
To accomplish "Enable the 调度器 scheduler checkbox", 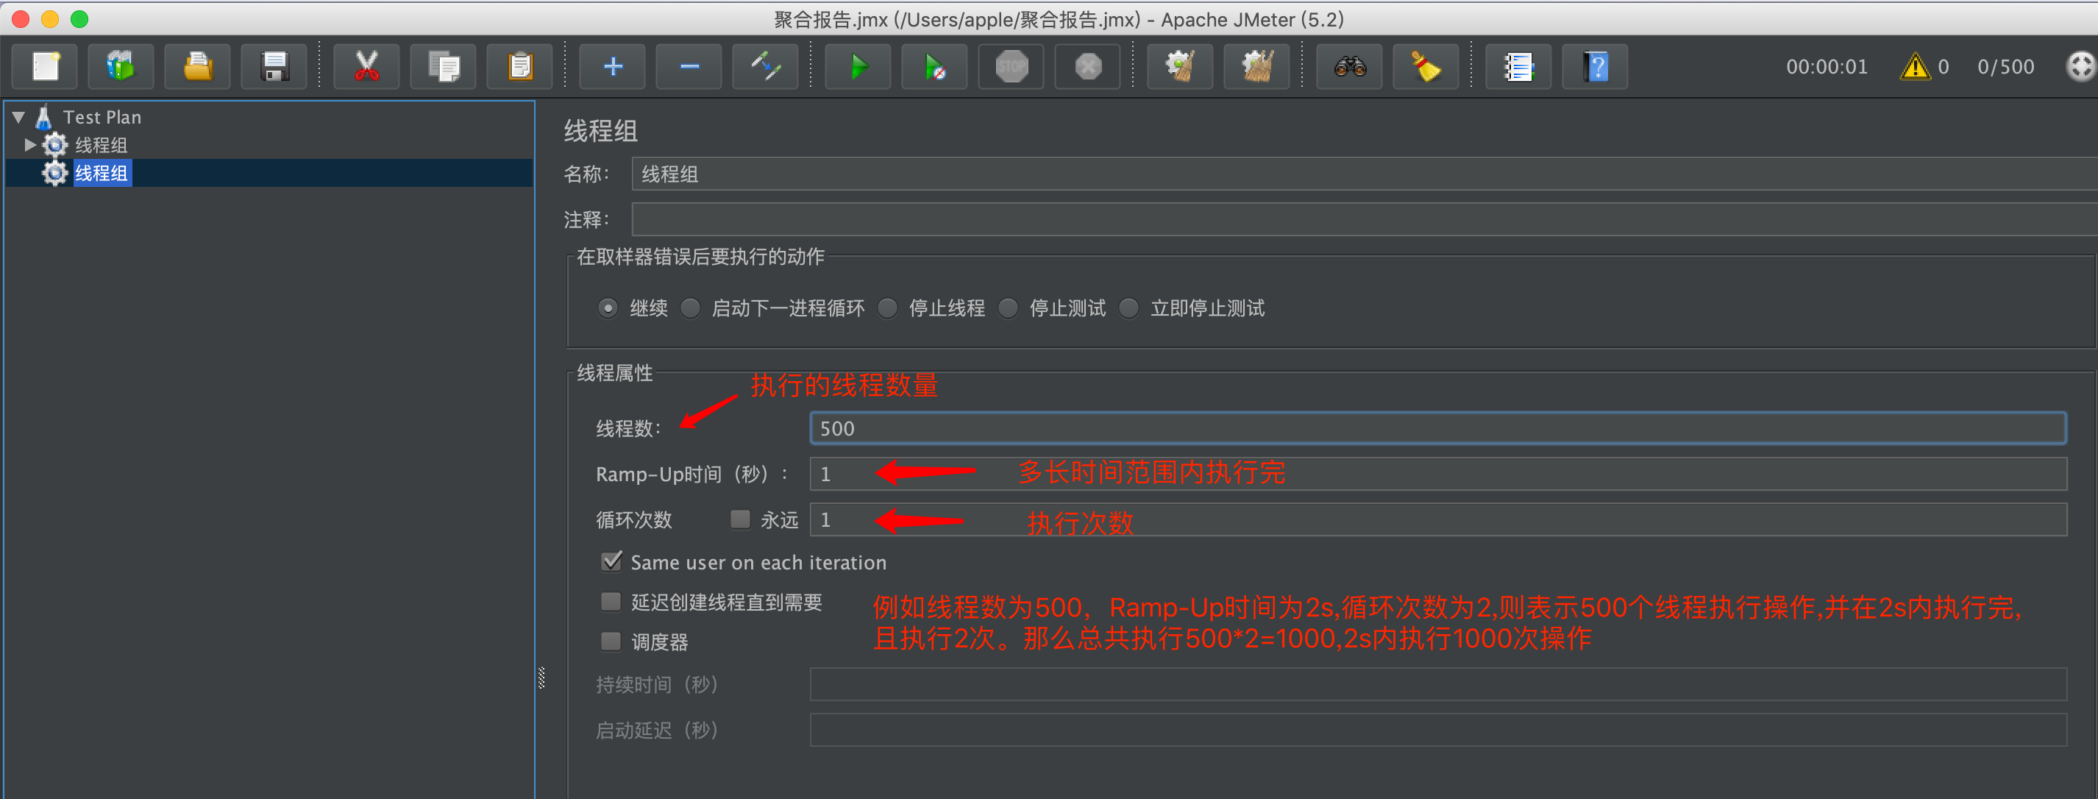I will (611, 642).
